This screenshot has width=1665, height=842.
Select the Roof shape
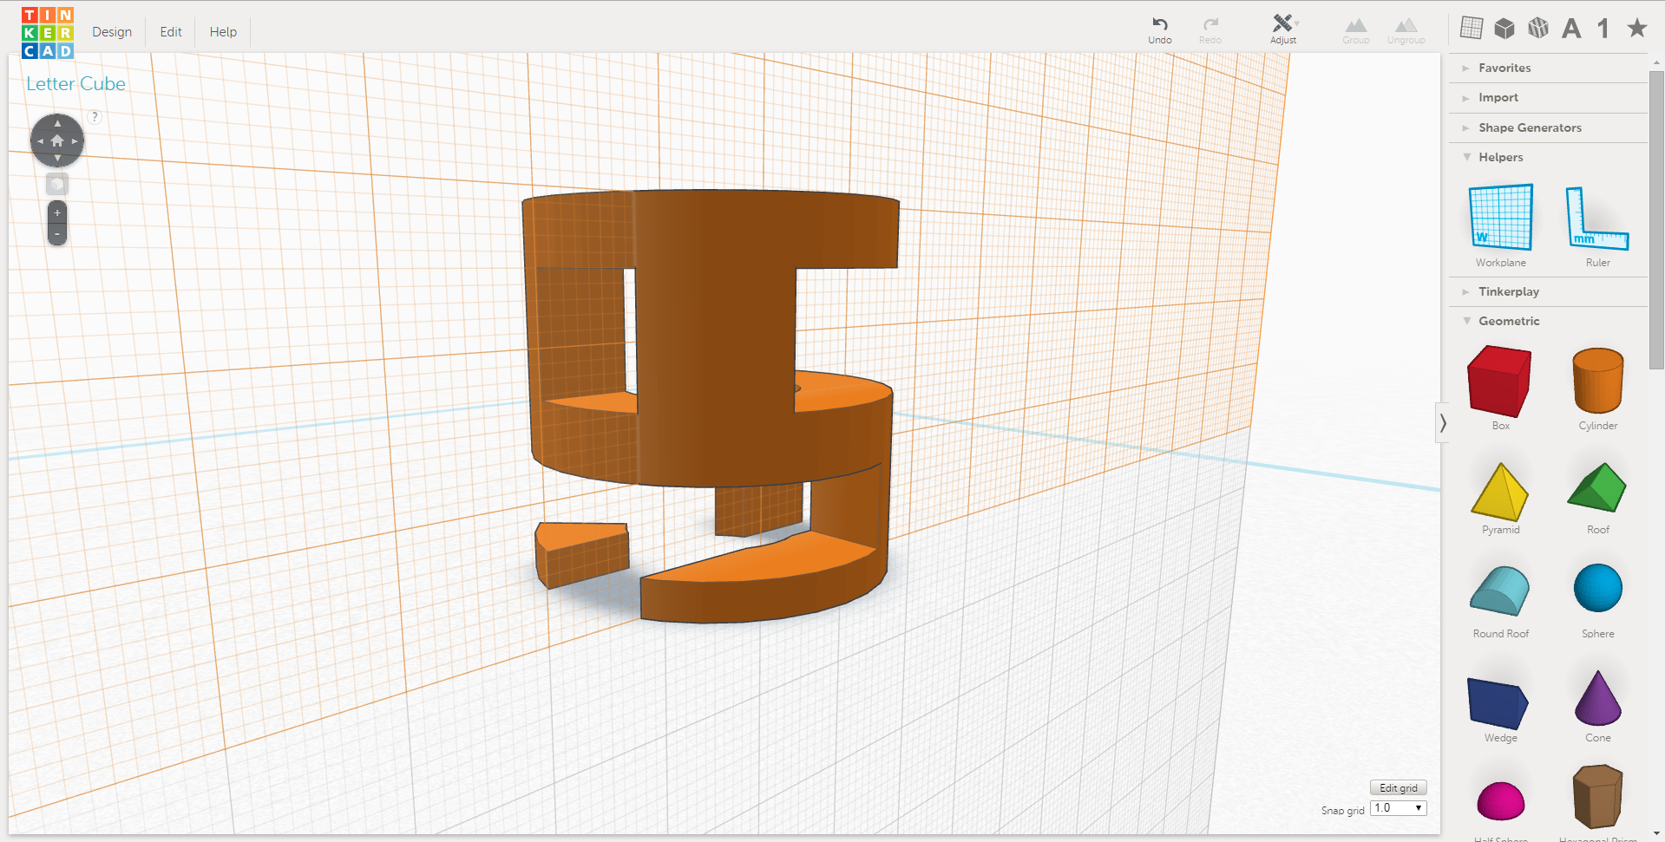point(1596,487)
